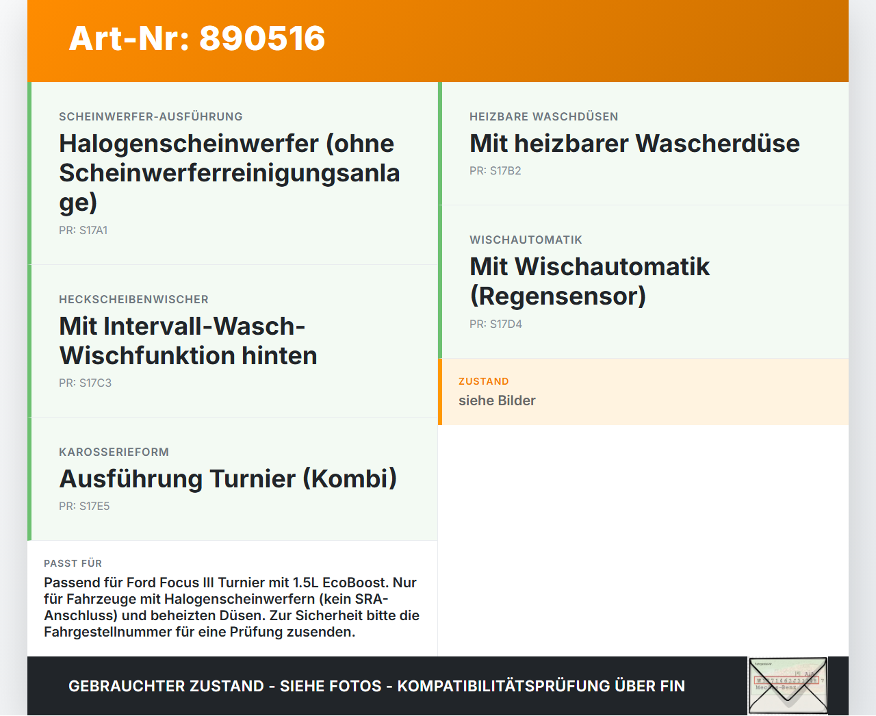Click the Ford Focus III compatibility description
Screen dimensions: 876x716
click(231, 607)
